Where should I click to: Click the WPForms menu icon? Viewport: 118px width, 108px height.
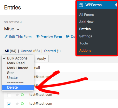tap(81, 5)
